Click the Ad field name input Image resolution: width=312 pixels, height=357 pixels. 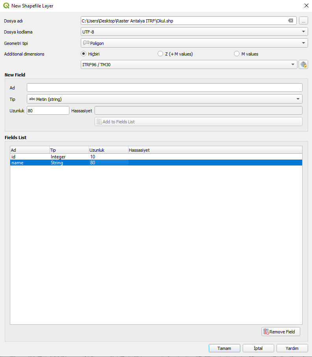165,87
